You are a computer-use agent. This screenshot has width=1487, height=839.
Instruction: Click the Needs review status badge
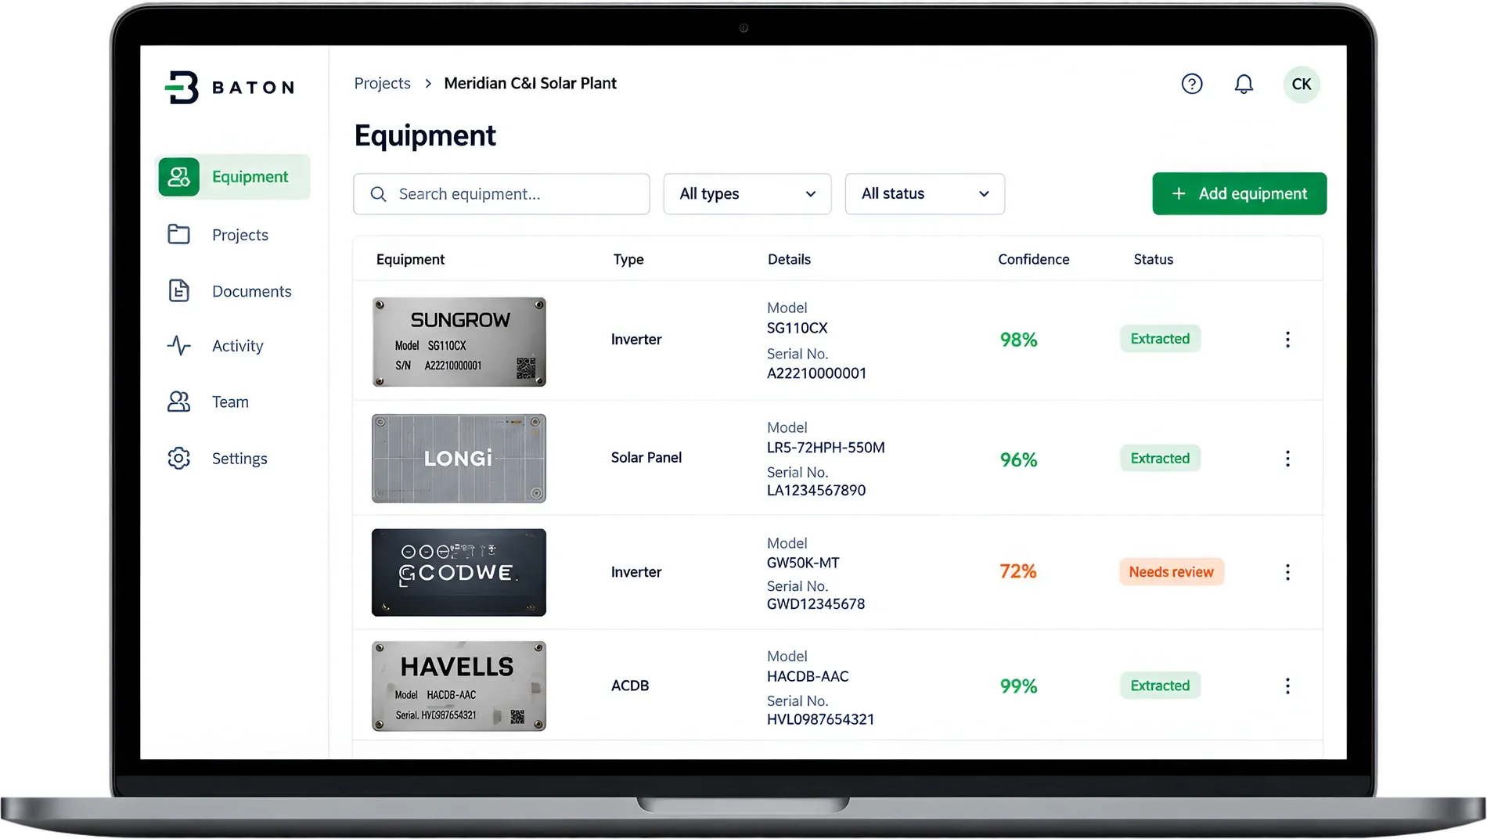1171,572
